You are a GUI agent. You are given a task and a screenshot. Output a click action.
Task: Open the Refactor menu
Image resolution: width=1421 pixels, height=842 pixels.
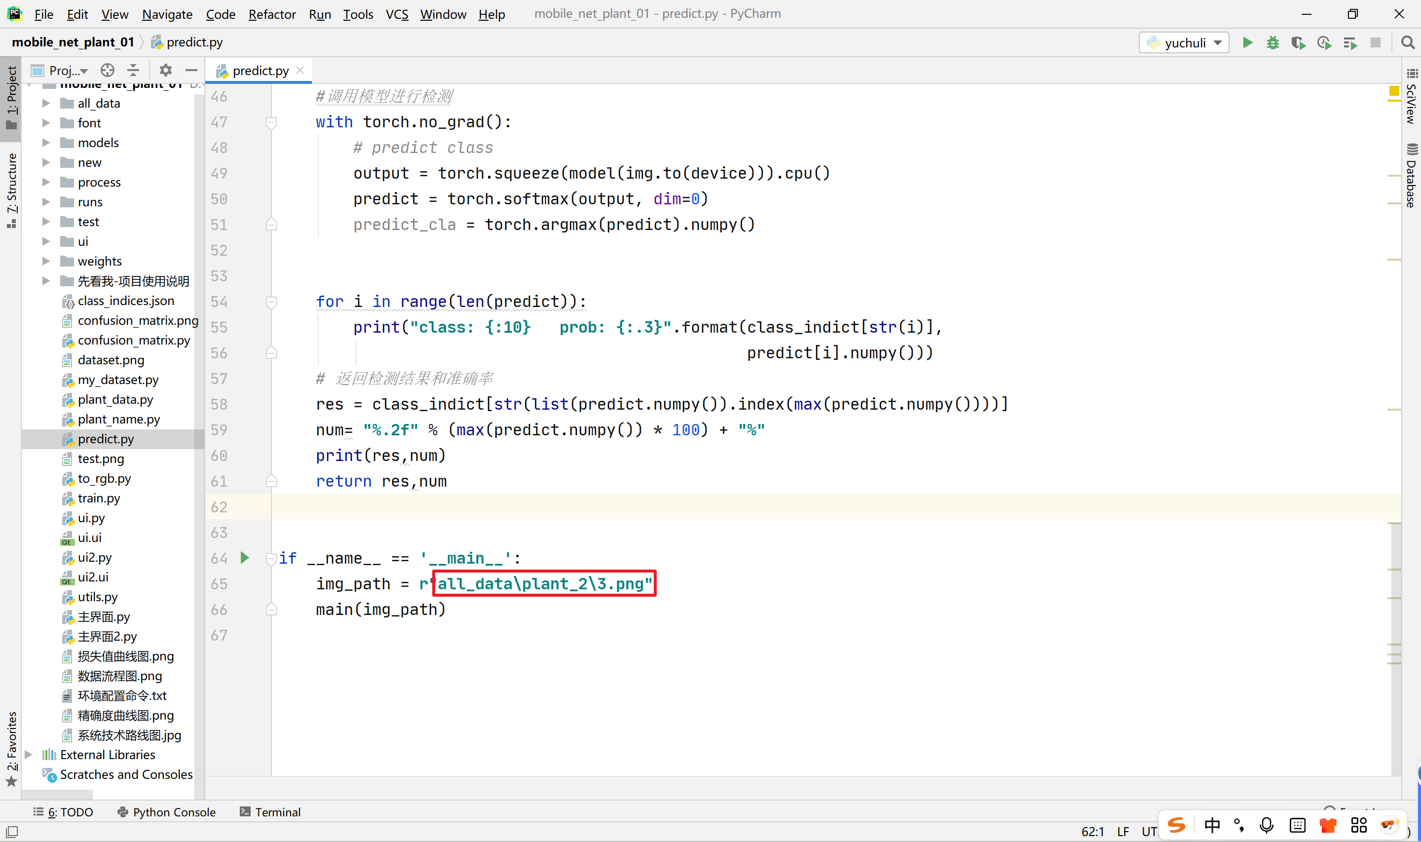click(x=271, y=14)
